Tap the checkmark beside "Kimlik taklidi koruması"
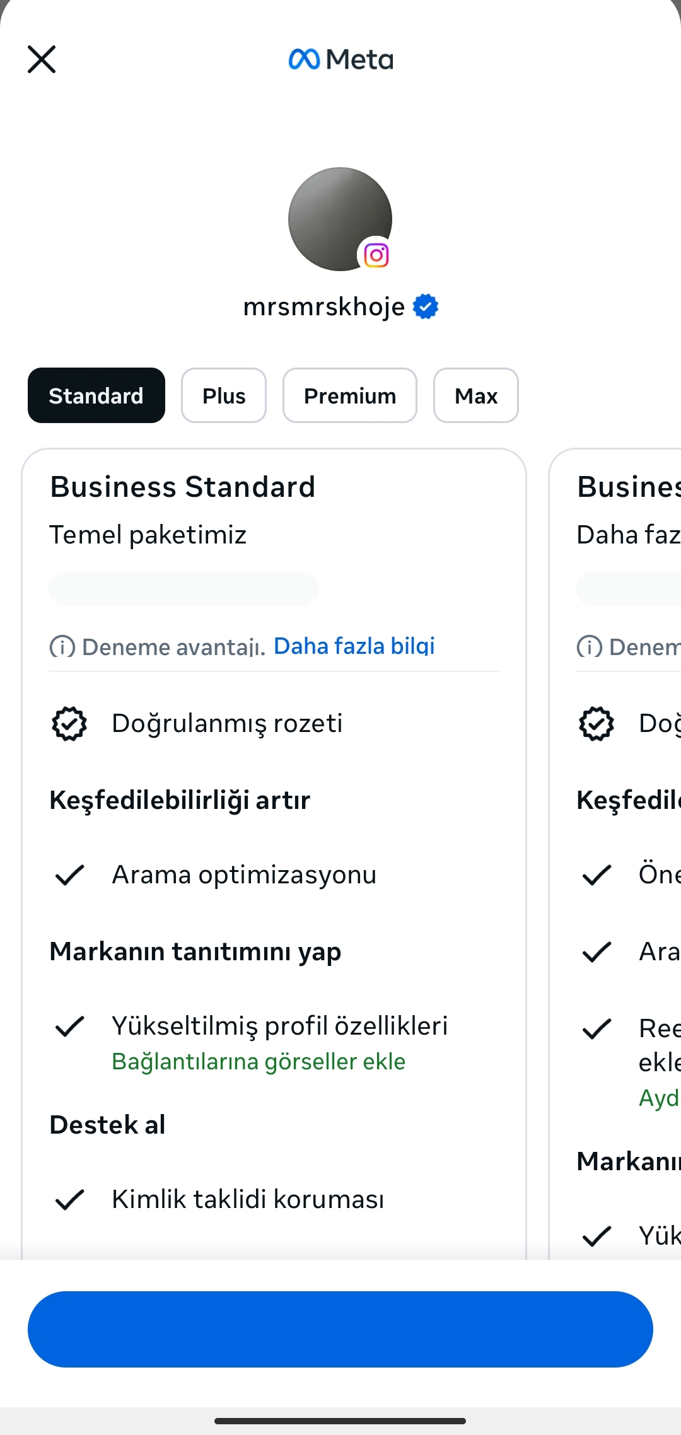 point(69,1199)
